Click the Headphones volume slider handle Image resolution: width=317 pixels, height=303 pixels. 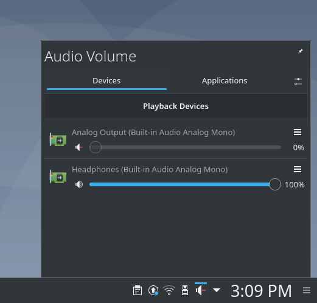pyautogui.click(x=275, y=184)
